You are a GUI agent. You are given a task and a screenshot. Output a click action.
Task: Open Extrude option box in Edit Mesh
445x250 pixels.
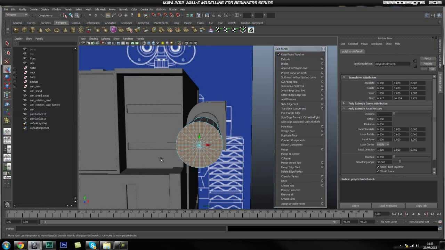(x=322, y=59)
